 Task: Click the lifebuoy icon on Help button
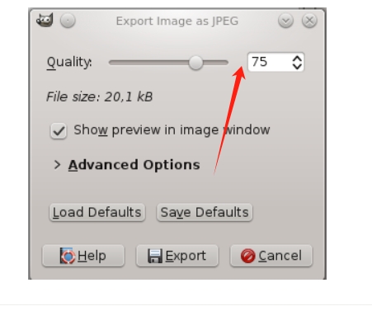pyautogui.click(x=68, y=256)
